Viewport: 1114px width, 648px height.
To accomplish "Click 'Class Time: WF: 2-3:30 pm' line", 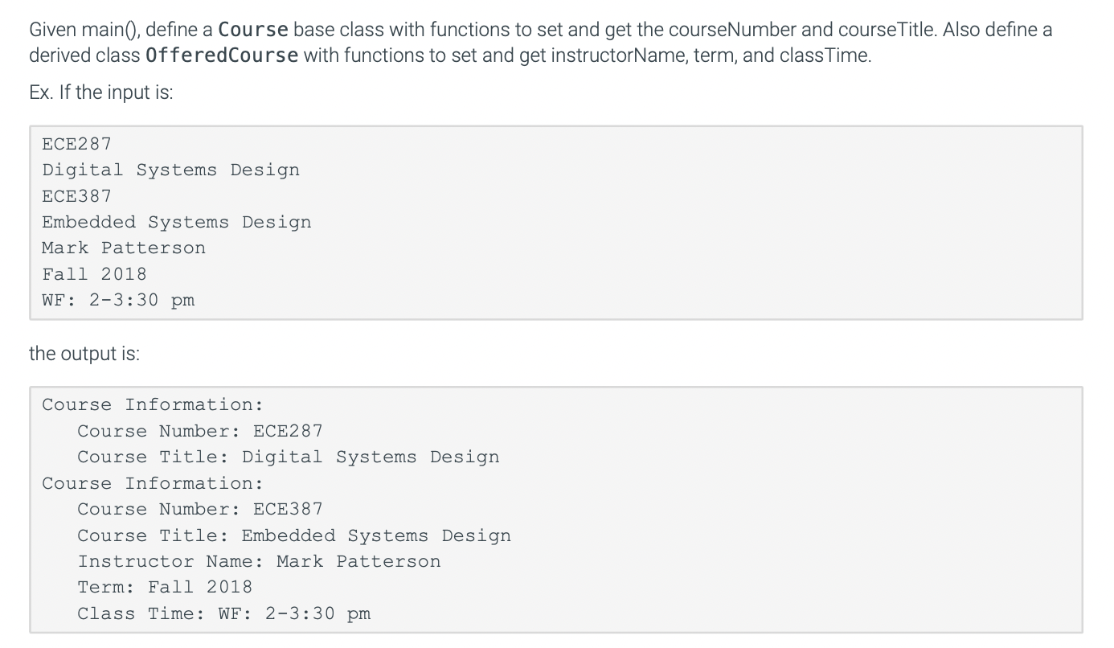I will click(223, 613).
